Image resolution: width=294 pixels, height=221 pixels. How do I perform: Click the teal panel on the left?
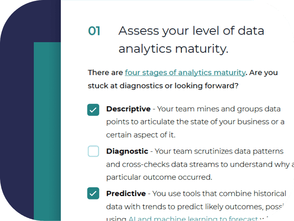tap(47, 127)
